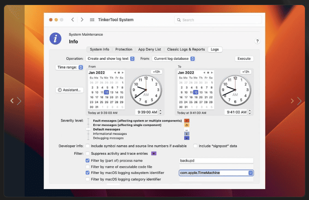The height and width of the screenshot is (200, 309).
Task: Open the Operation popup menu
Action: [110, 58]
